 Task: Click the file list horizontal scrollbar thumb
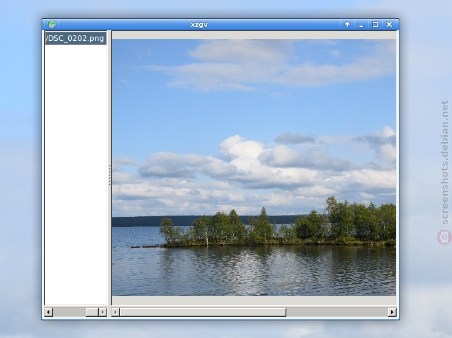coord(92,312)
